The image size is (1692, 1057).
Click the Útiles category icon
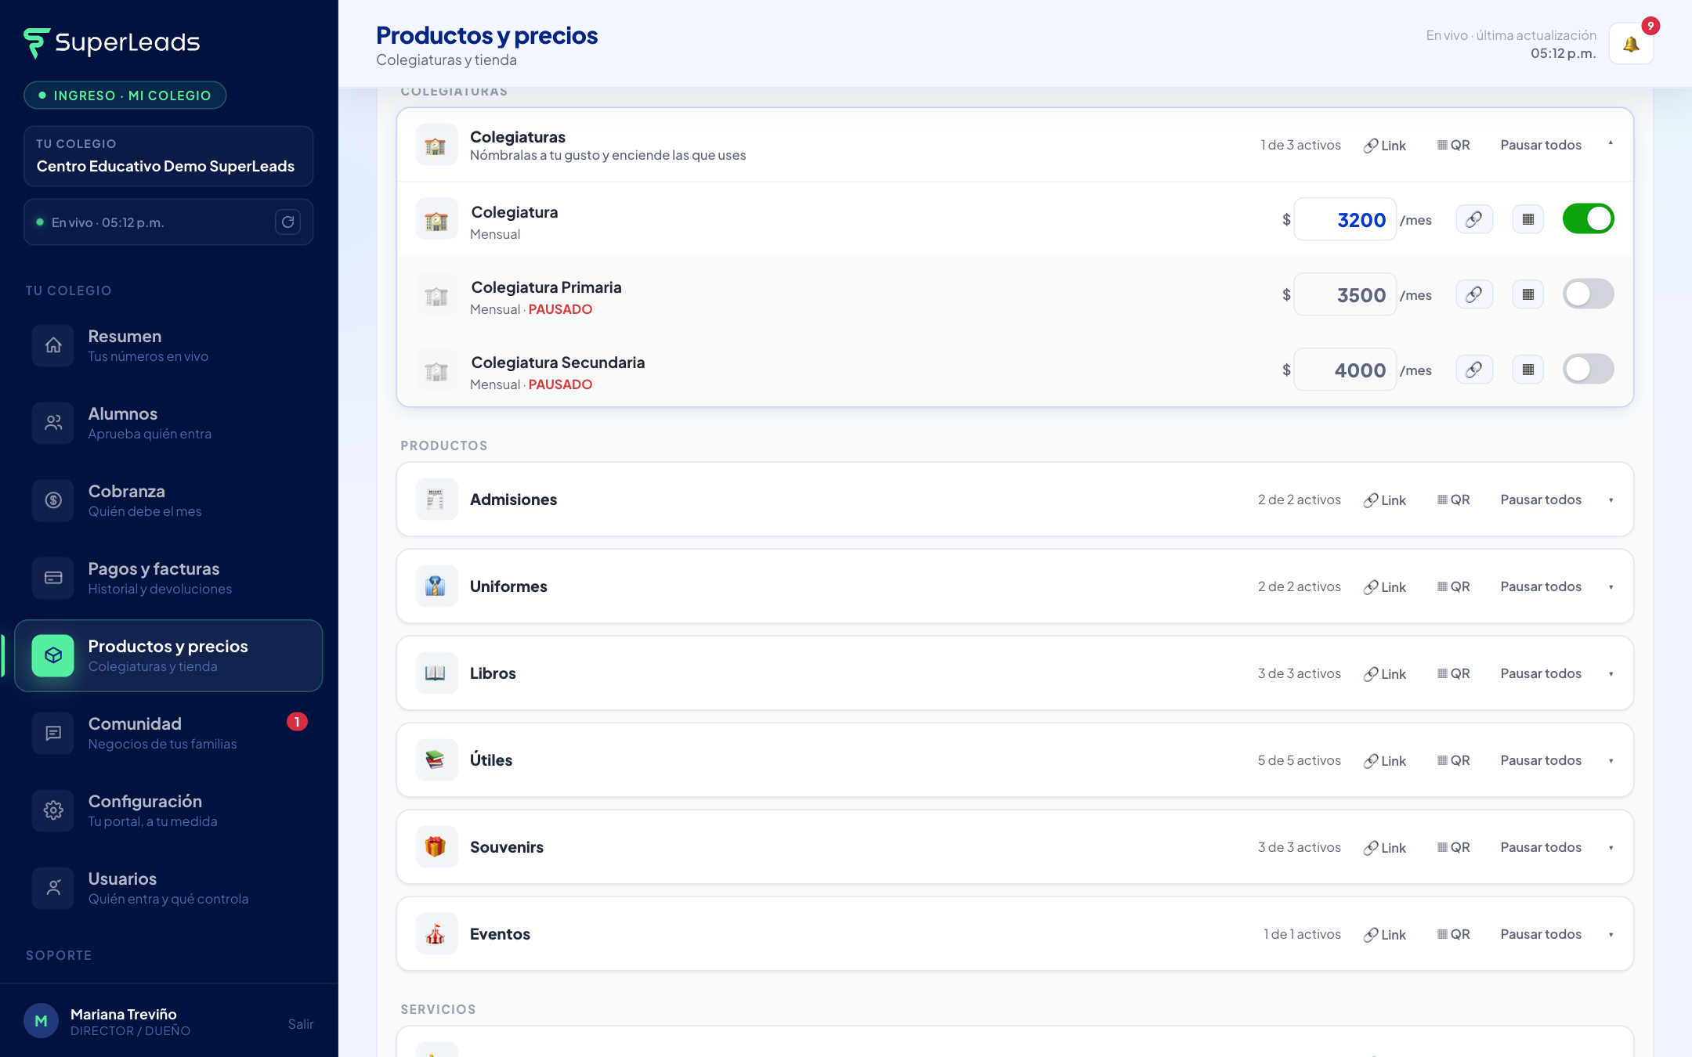pyautogui.click(x=436, y=760)
